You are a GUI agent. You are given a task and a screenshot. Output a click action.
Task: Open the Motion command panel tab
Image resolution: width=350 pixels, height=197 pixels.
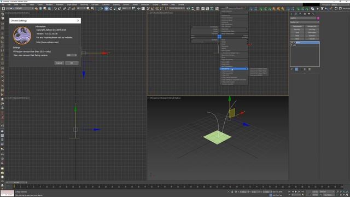(305, 14)
